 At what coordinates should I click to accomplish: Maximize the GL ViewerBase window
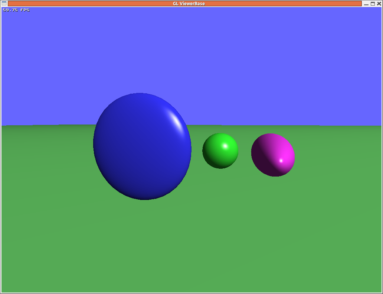(373, 4)
